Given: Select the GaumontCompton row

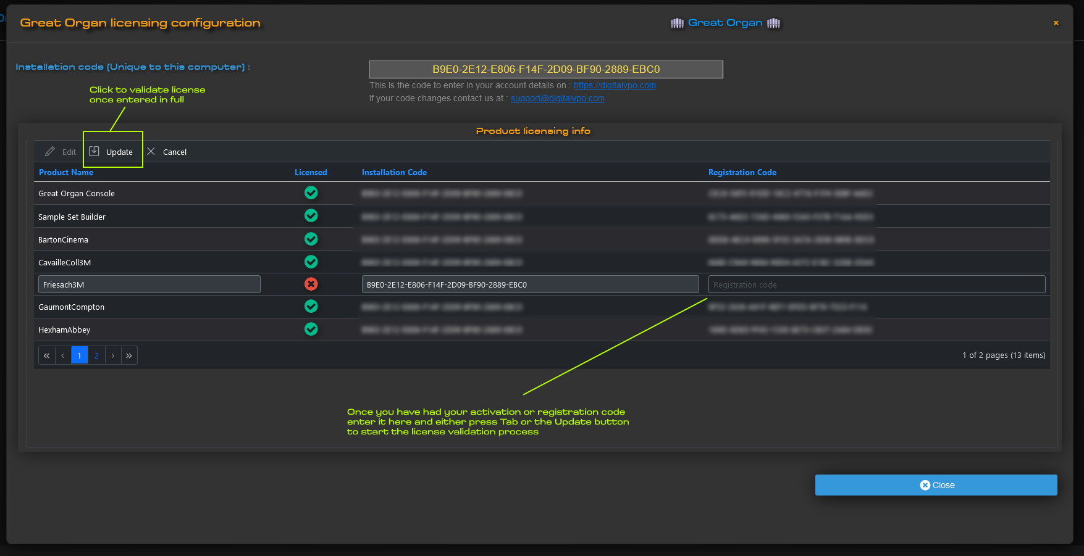Looking at the screenshot, I should click(542, 307).
